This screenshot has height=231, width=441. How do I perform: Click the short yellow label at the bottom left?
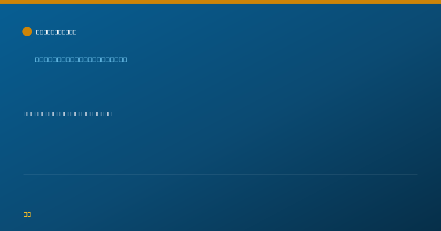(x=27, y=214)
